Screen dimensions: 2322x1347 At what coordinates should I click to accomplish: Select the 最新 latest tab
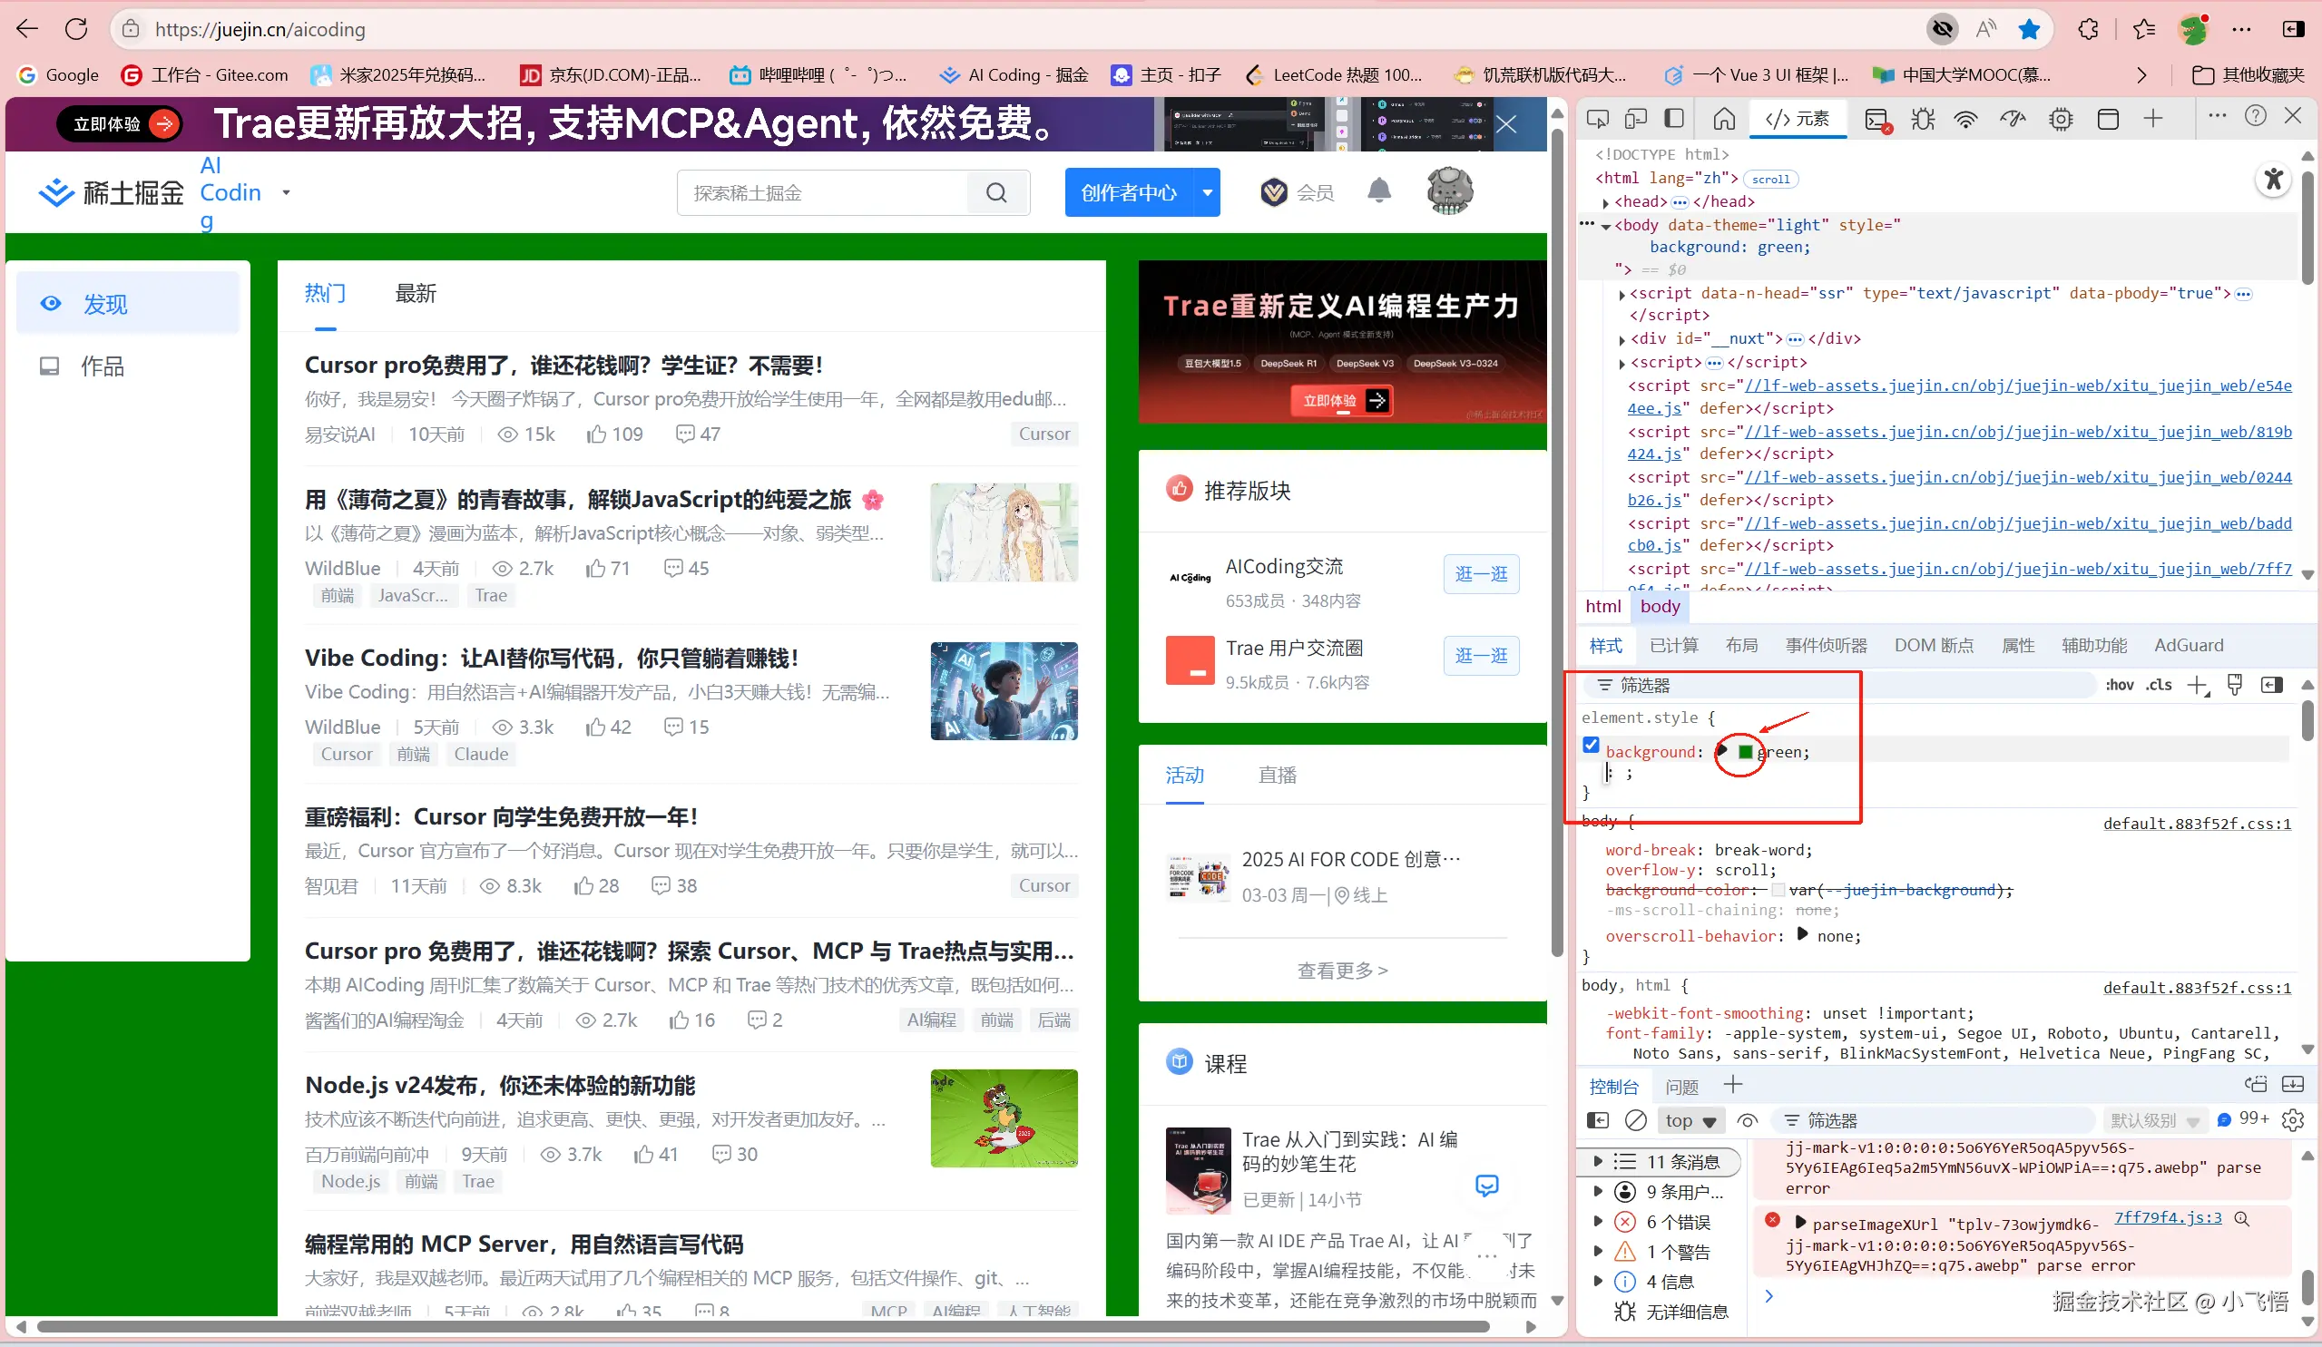(x=416, y=294)
